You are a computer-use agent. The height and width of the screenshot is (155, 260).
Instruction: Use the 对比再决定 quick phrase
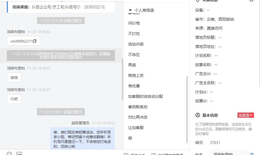coord(138,117)
